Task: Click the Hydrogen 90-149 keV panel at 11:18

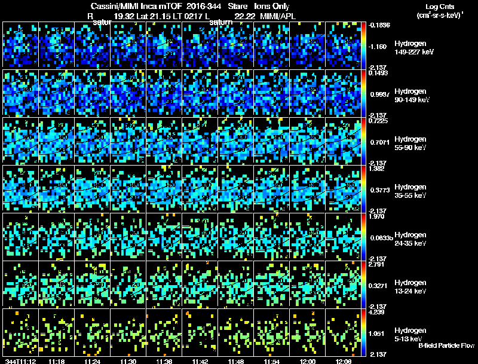Action: (56, 93)
